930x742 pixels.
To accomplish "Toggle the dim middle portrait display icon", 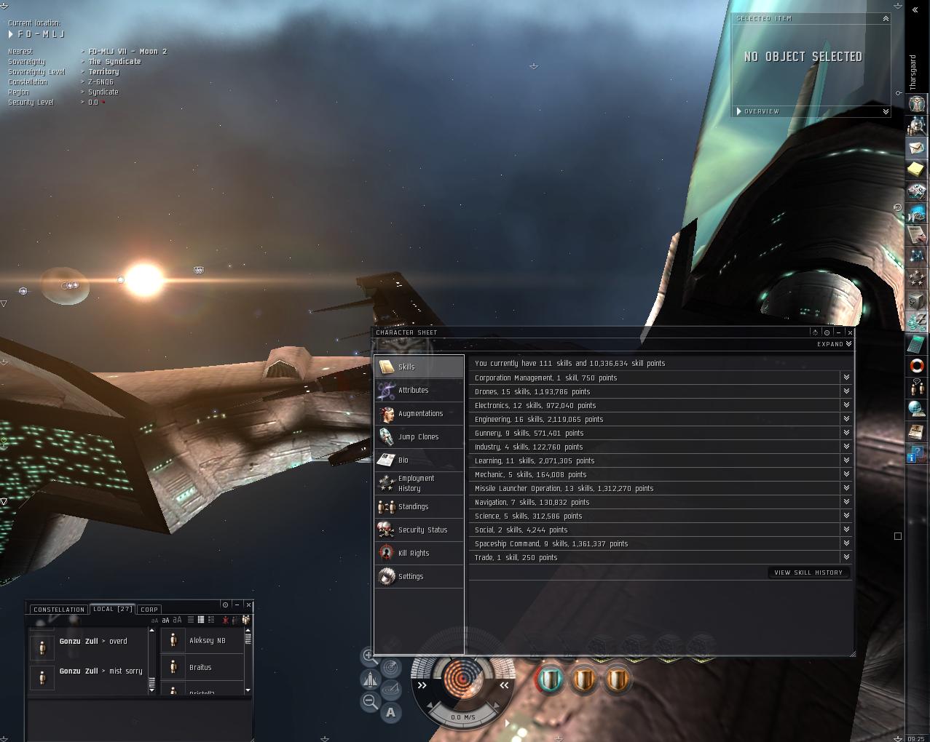I will pyautogui.click(x=235, y=620).
